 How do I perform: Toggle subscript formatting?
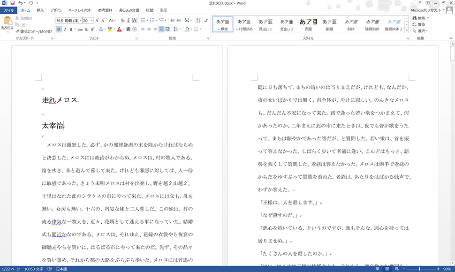point(86,29)
